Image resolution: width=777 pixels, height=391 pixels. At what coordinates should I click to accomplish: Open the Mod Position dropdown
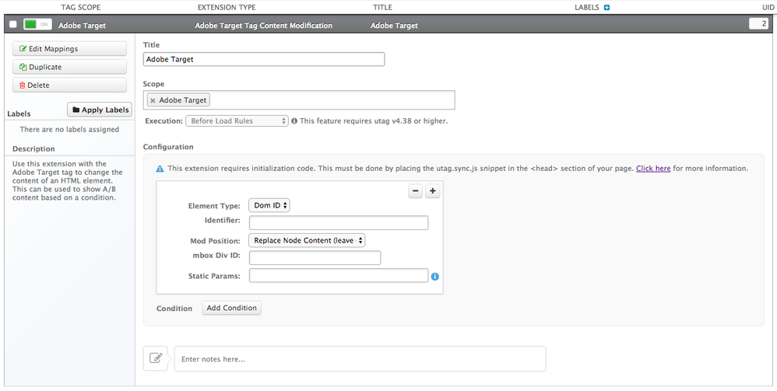(307, 241)
